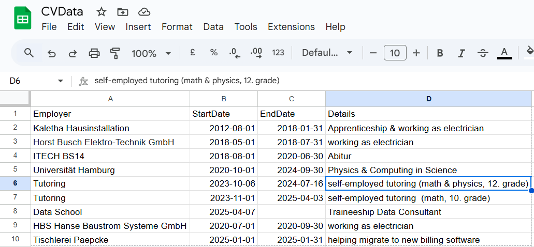534x247 pixels.
Task: Open the Help menu
Action: pos(336,27)
